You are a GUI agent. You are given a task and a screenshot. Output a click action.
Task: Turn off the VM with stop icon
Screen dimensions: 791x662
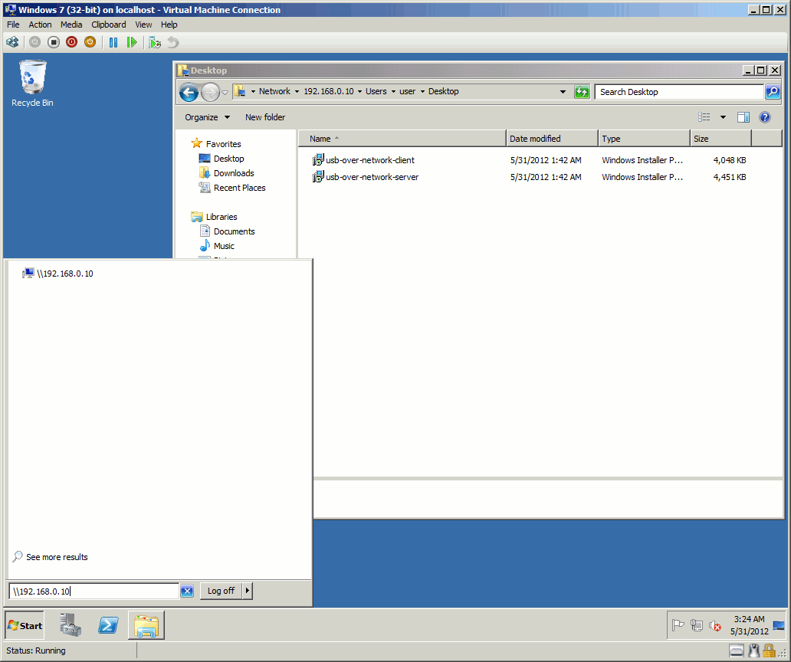54,42
